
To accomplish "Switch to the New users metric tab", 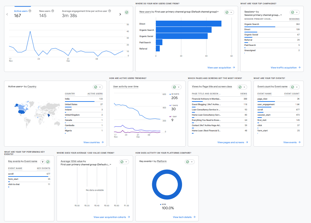I will pos(44,11).
